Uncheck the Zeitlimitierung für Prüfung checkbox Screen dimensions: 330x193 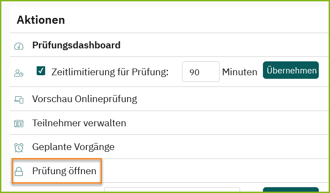tap(41, 71)
